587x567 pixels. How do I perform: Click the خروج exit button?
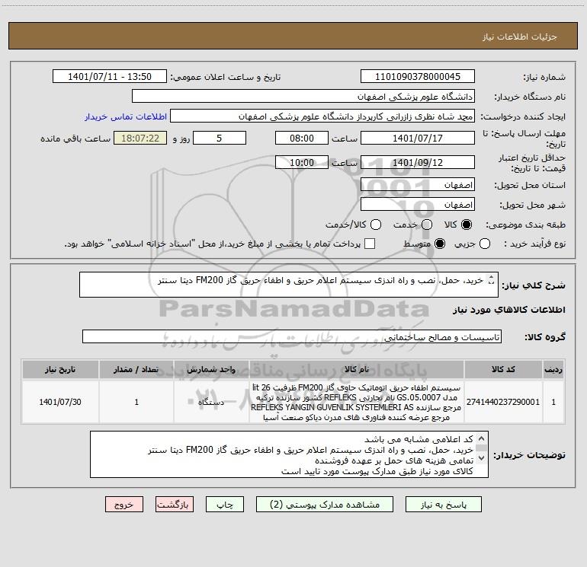click(124, 505)
